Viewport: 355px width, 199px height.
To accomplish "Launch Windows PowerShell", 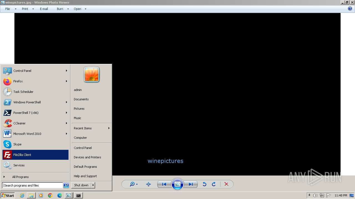I will (35, 102).
